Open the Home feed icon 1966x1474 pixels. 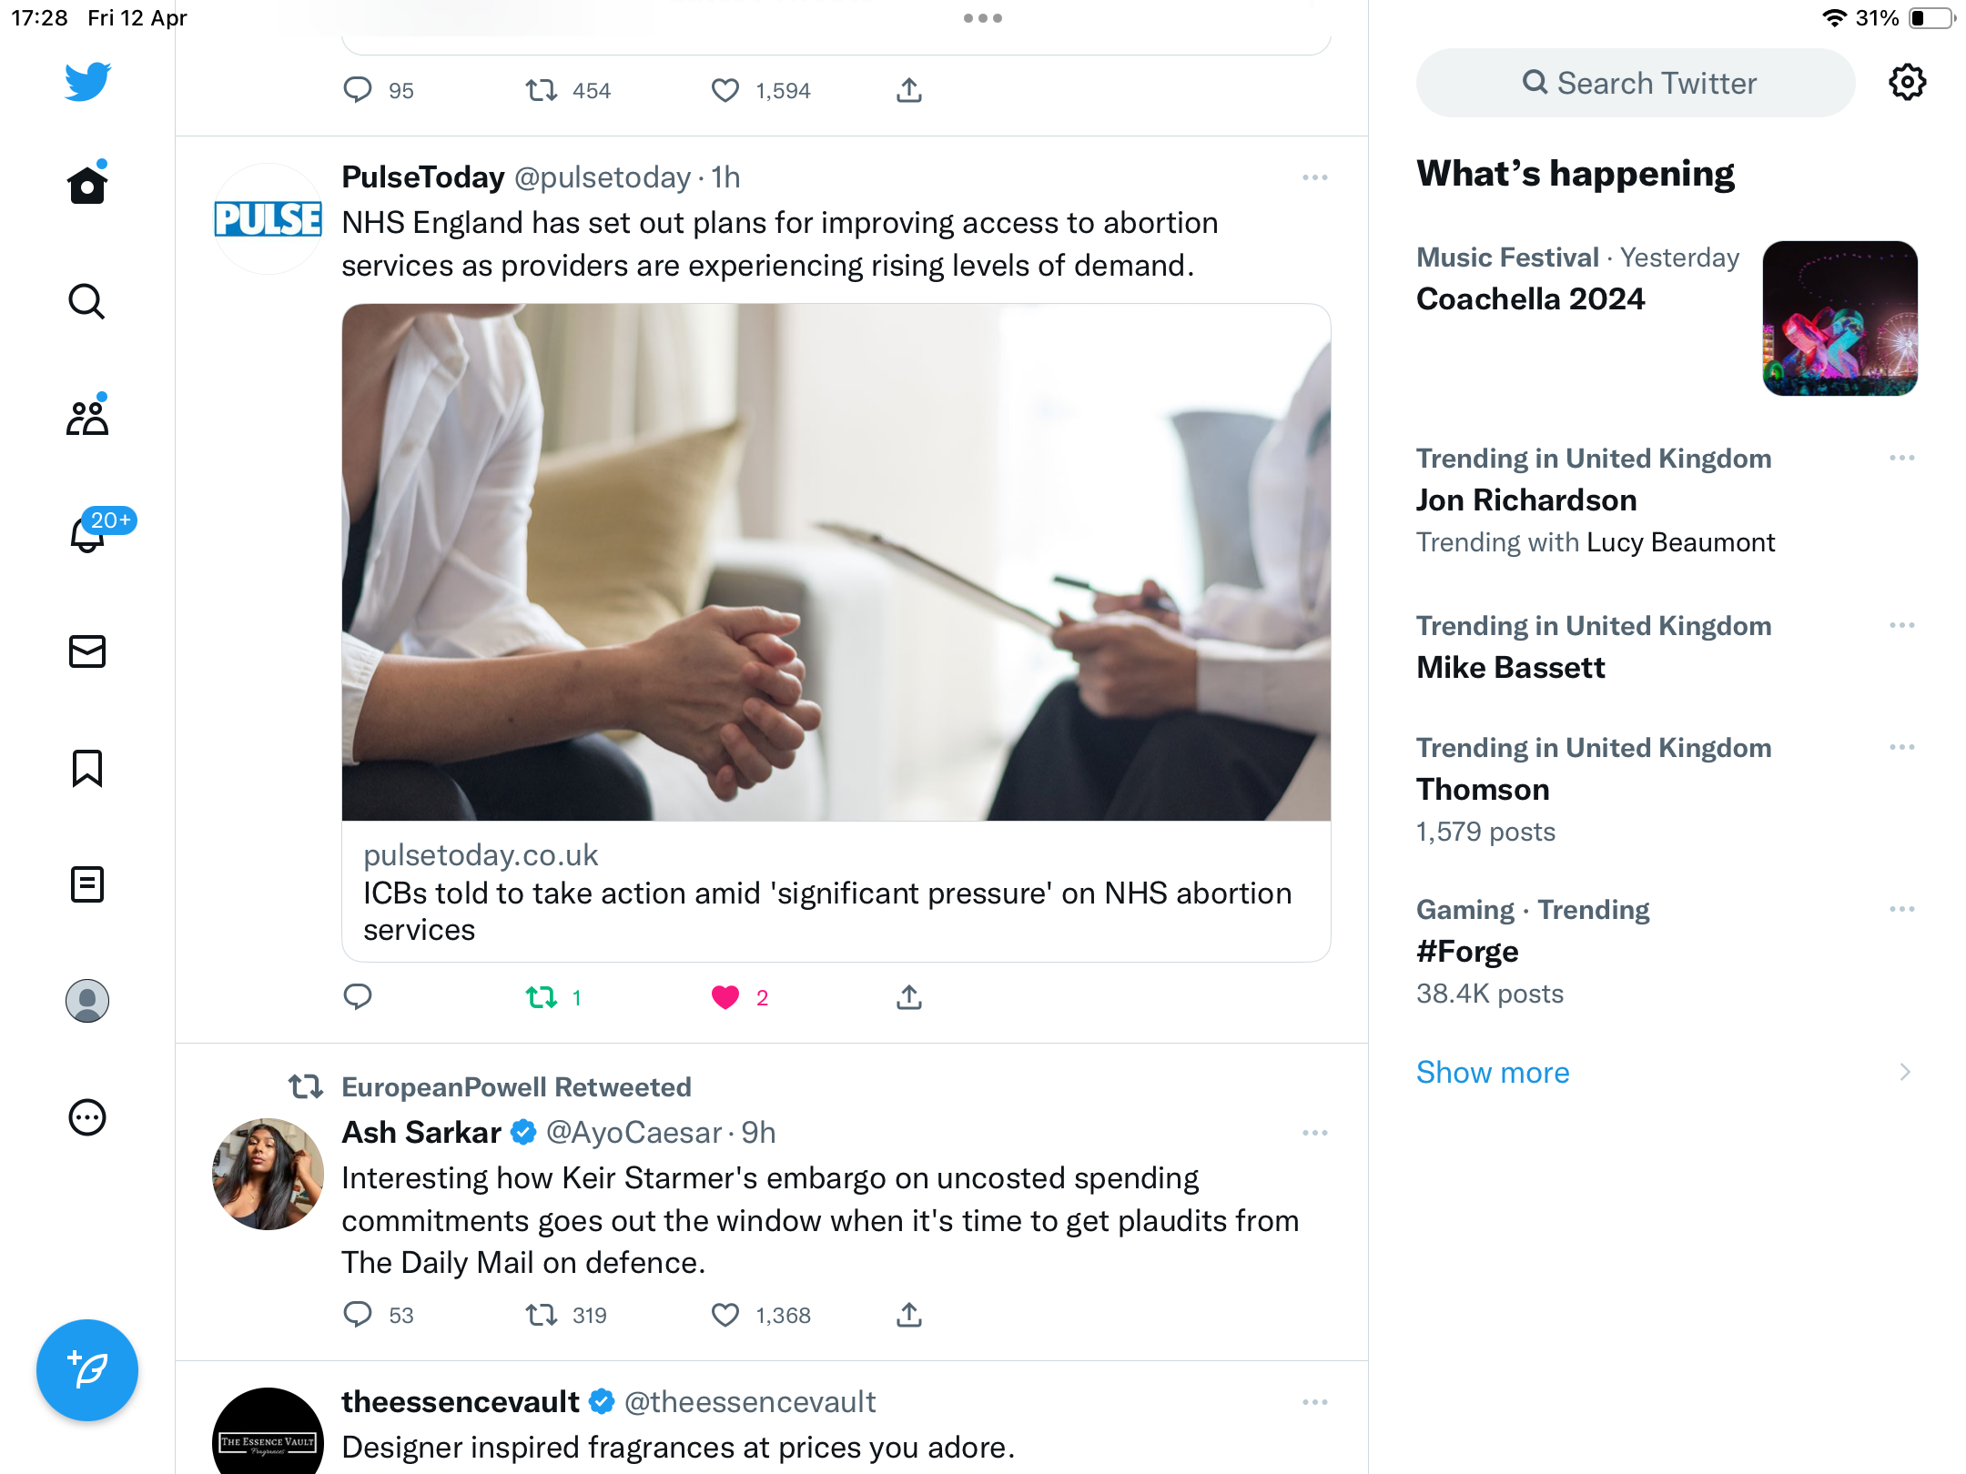[87, 185]
